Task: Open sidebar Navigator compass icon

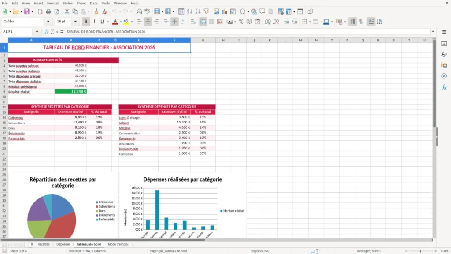Action: [x=444, y=76]
